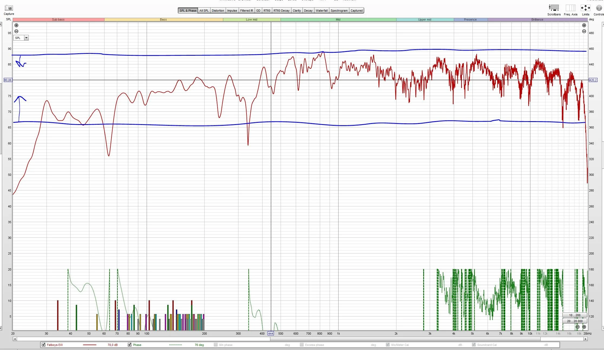The height and width of the screenshot is (350, 604).
Task: Set range with 10 .. 200 button
Action: click(x=575, y=315)
